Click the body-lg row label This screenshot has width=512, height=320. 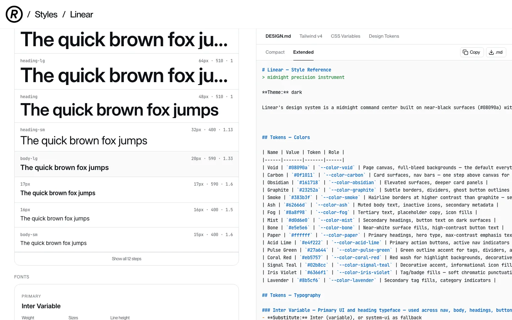tap(29, 159)
